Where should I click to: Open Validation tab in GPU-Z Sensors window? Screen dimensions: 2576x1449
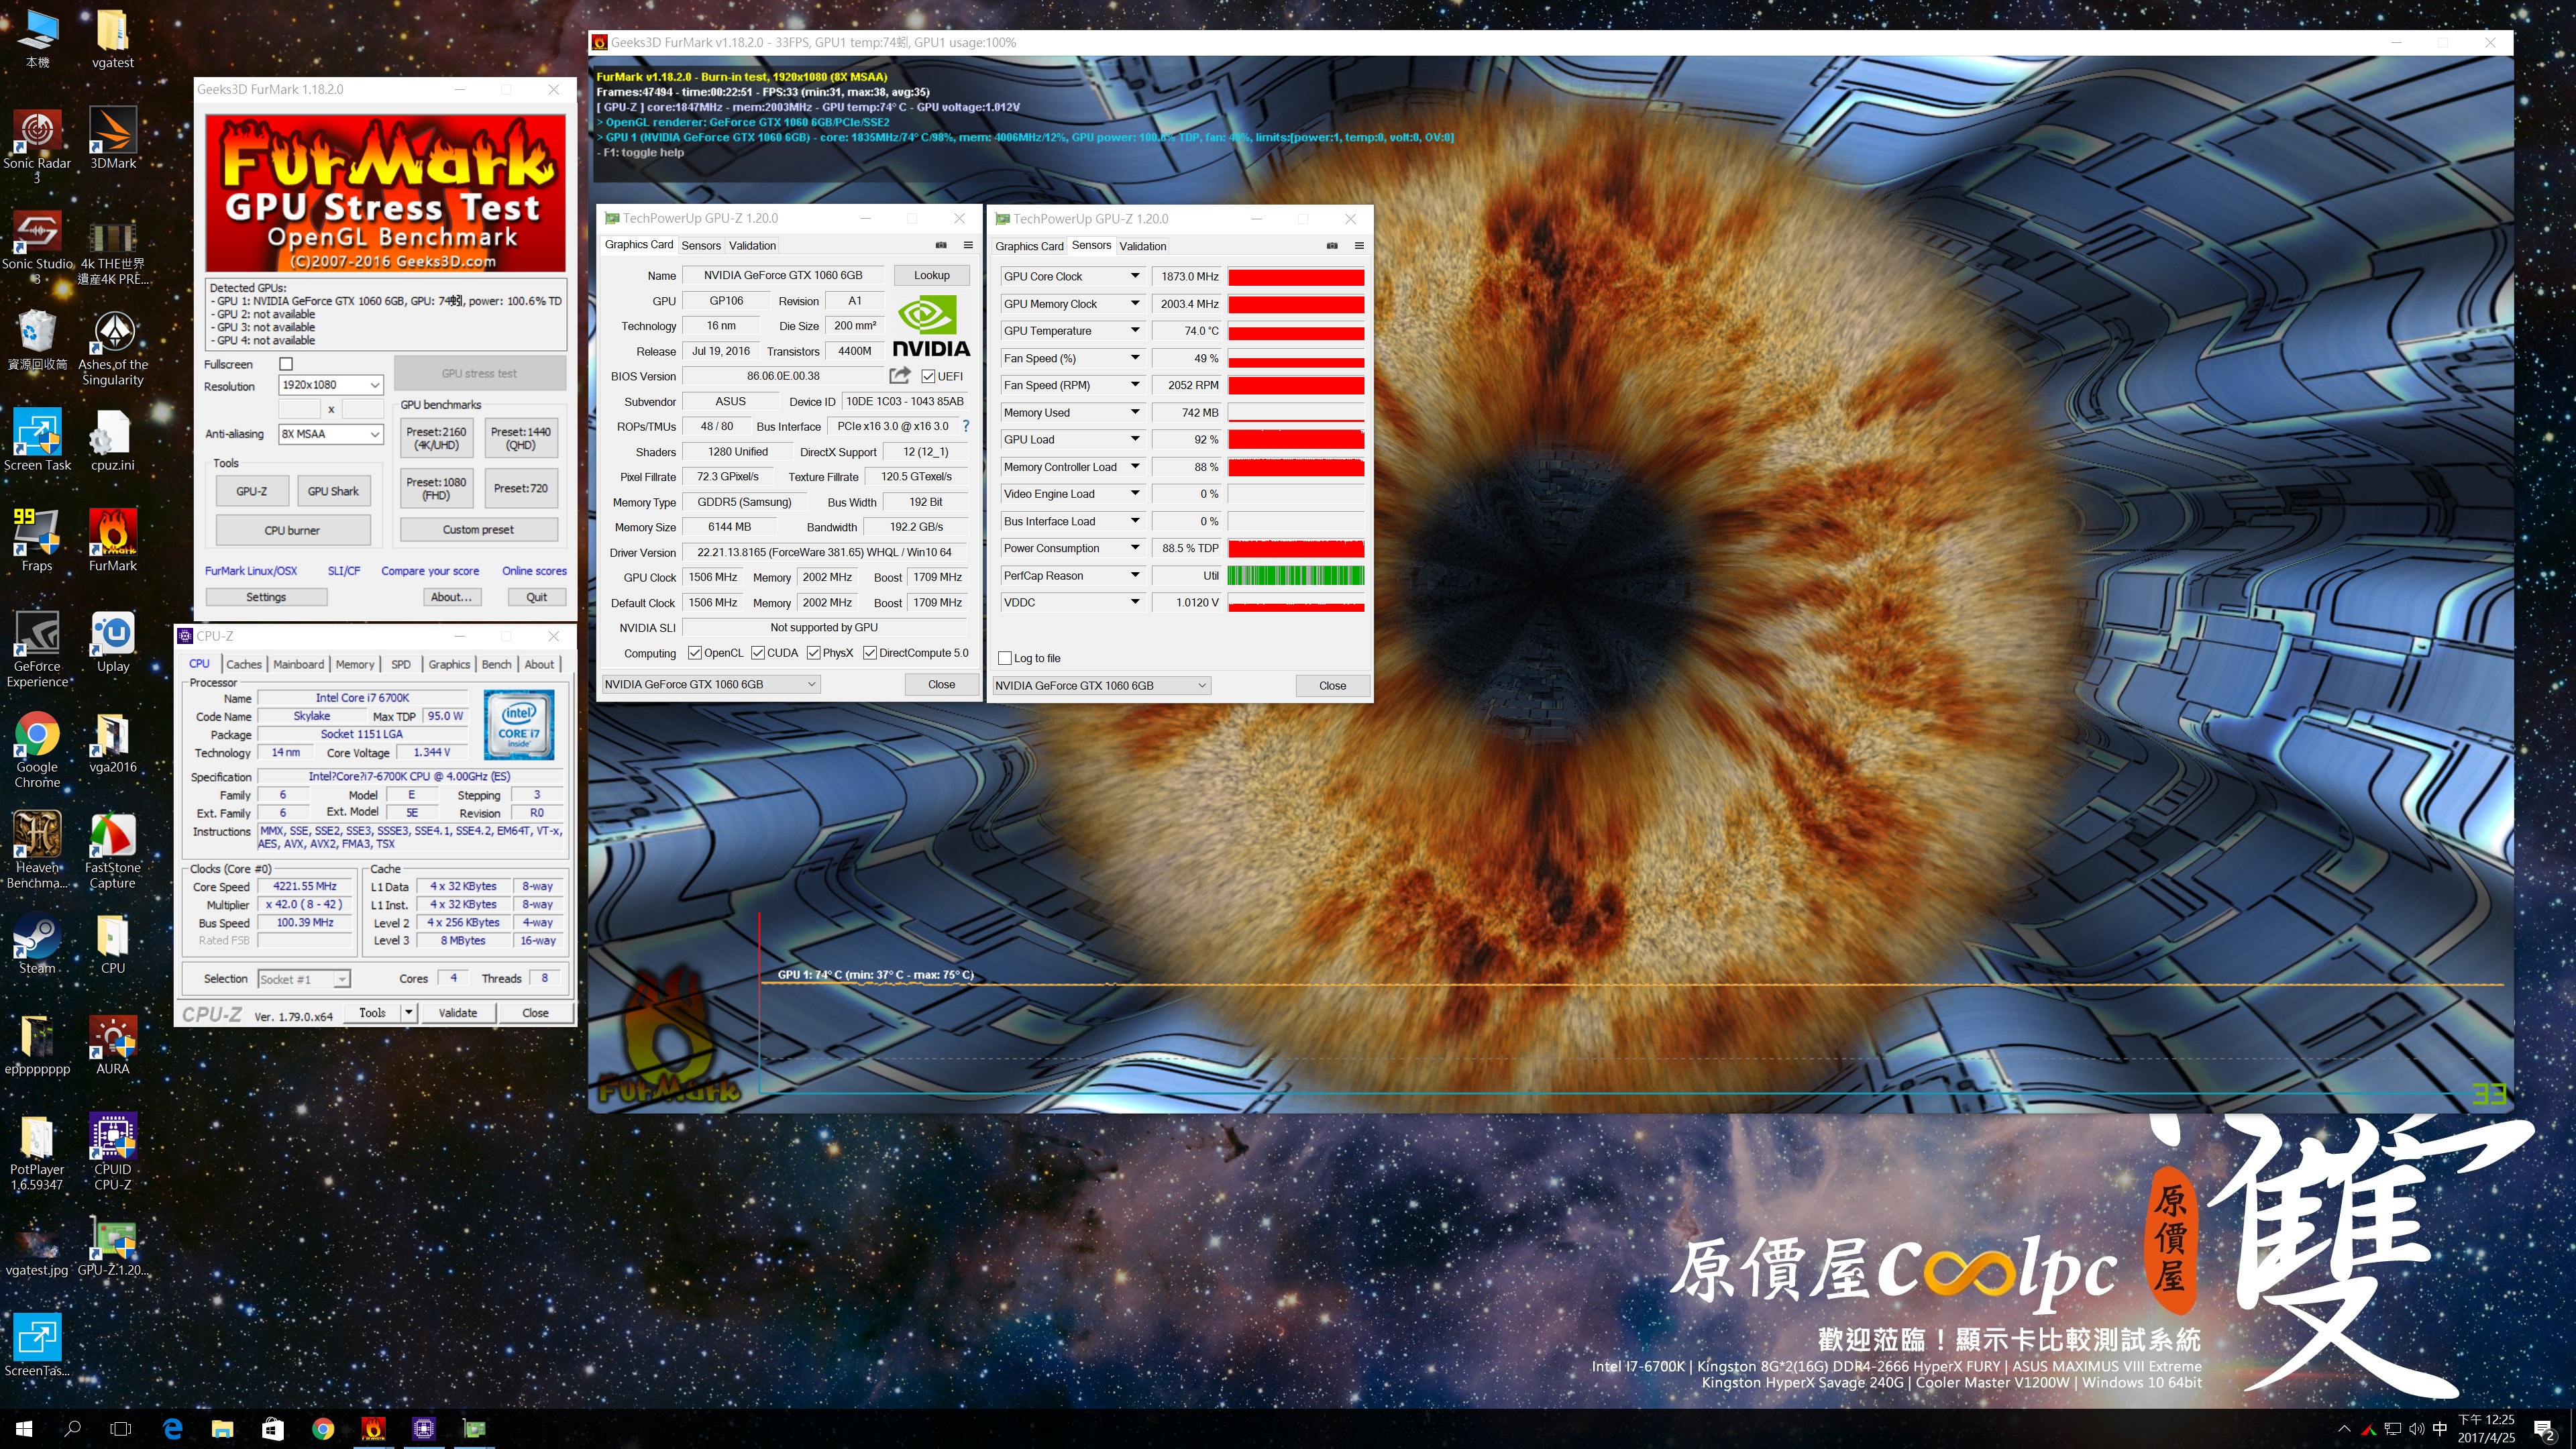(1143, 246)
